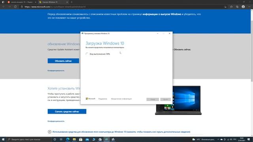Click 'Поддержка' link in setup window
This screenshot has height=142, width=253.
[x=103, y=99]
